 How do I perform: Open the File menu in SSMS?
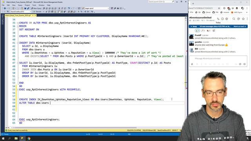[x=3, y=5]
